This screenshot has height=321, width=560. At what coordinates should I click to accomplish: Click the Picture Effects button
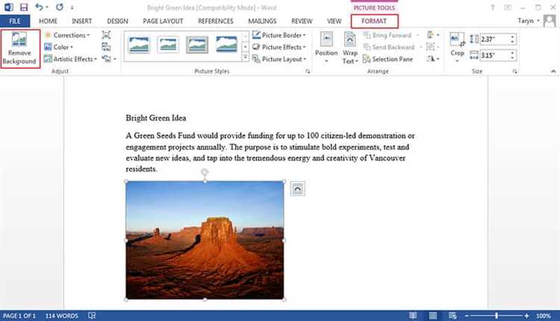click(x=279, y=47)
